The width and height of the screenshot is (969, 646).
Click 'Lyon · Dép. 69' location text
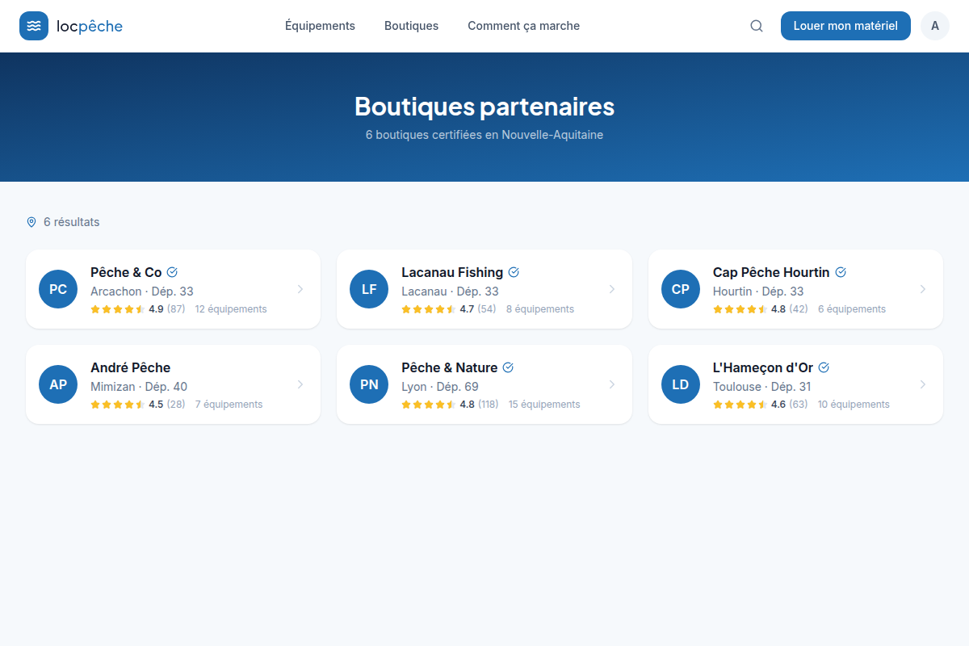(440, 387)
